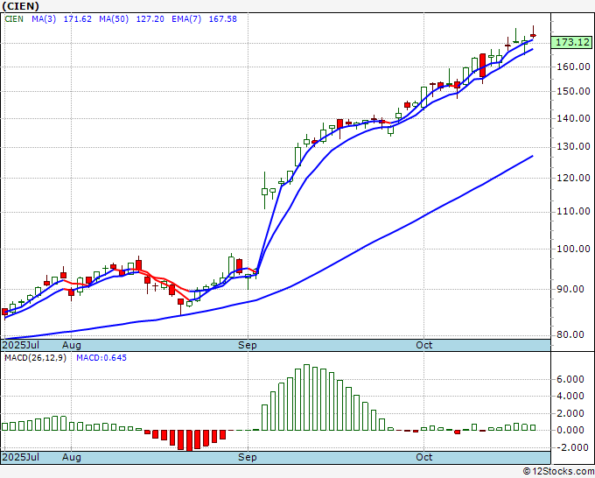This screenshot has height=478, width=595.
Task: Click the Sep marker on price timeline
Action: coord(248,345)
